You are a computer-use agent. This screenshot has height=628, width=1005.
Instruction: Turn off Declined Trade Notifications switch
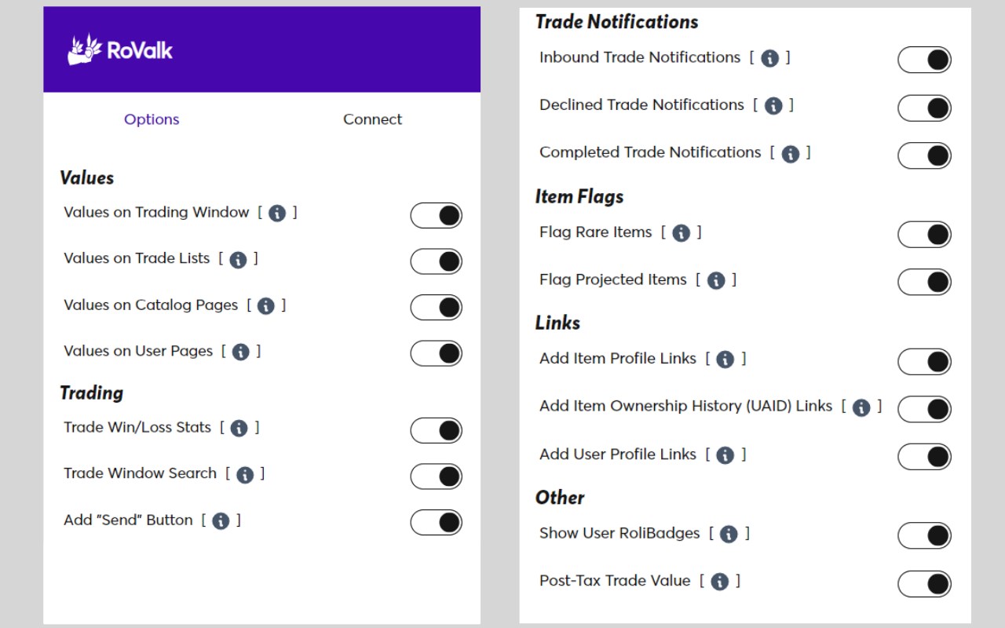coord(924,108)
